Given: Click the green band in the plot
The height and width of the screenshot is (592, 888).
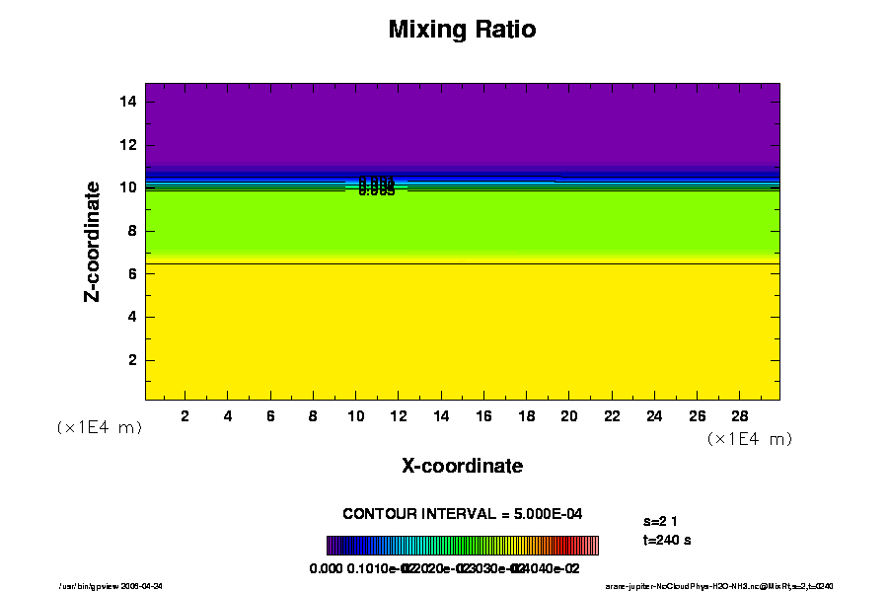Looking at the screenshot, I should (x=462, y=222).
